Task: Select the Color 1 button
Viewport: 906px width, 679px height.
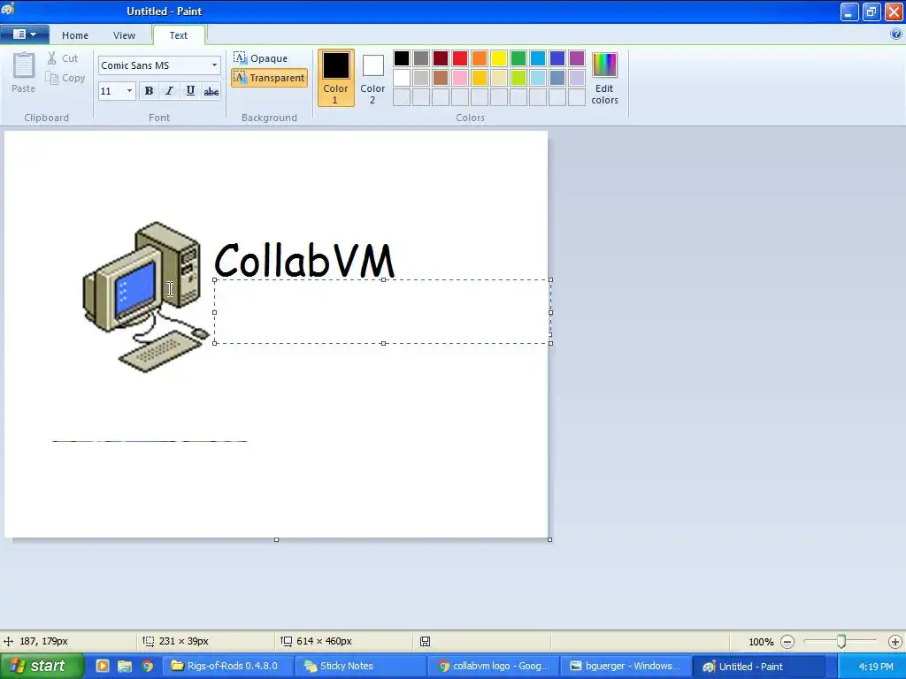Action: click(x=335, y=78)
